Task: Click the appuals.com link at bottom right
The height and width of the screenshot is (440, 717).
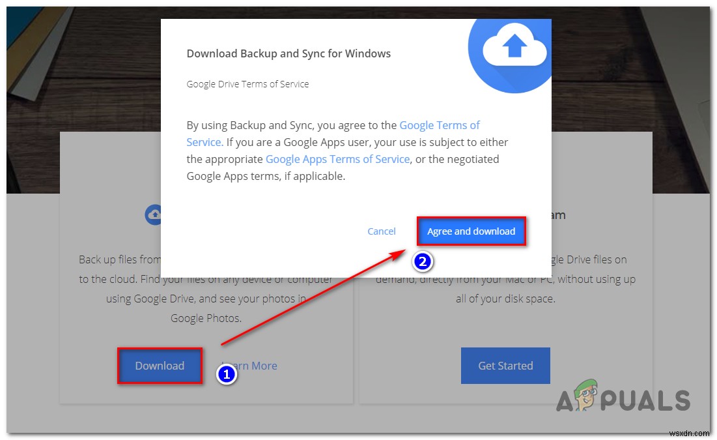Action: tap(691, 432)
